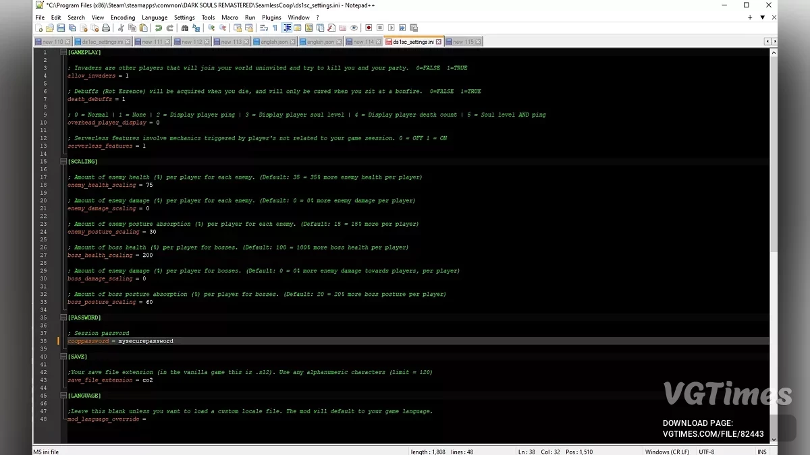Click the plus button to add new tab

(750, 18)
